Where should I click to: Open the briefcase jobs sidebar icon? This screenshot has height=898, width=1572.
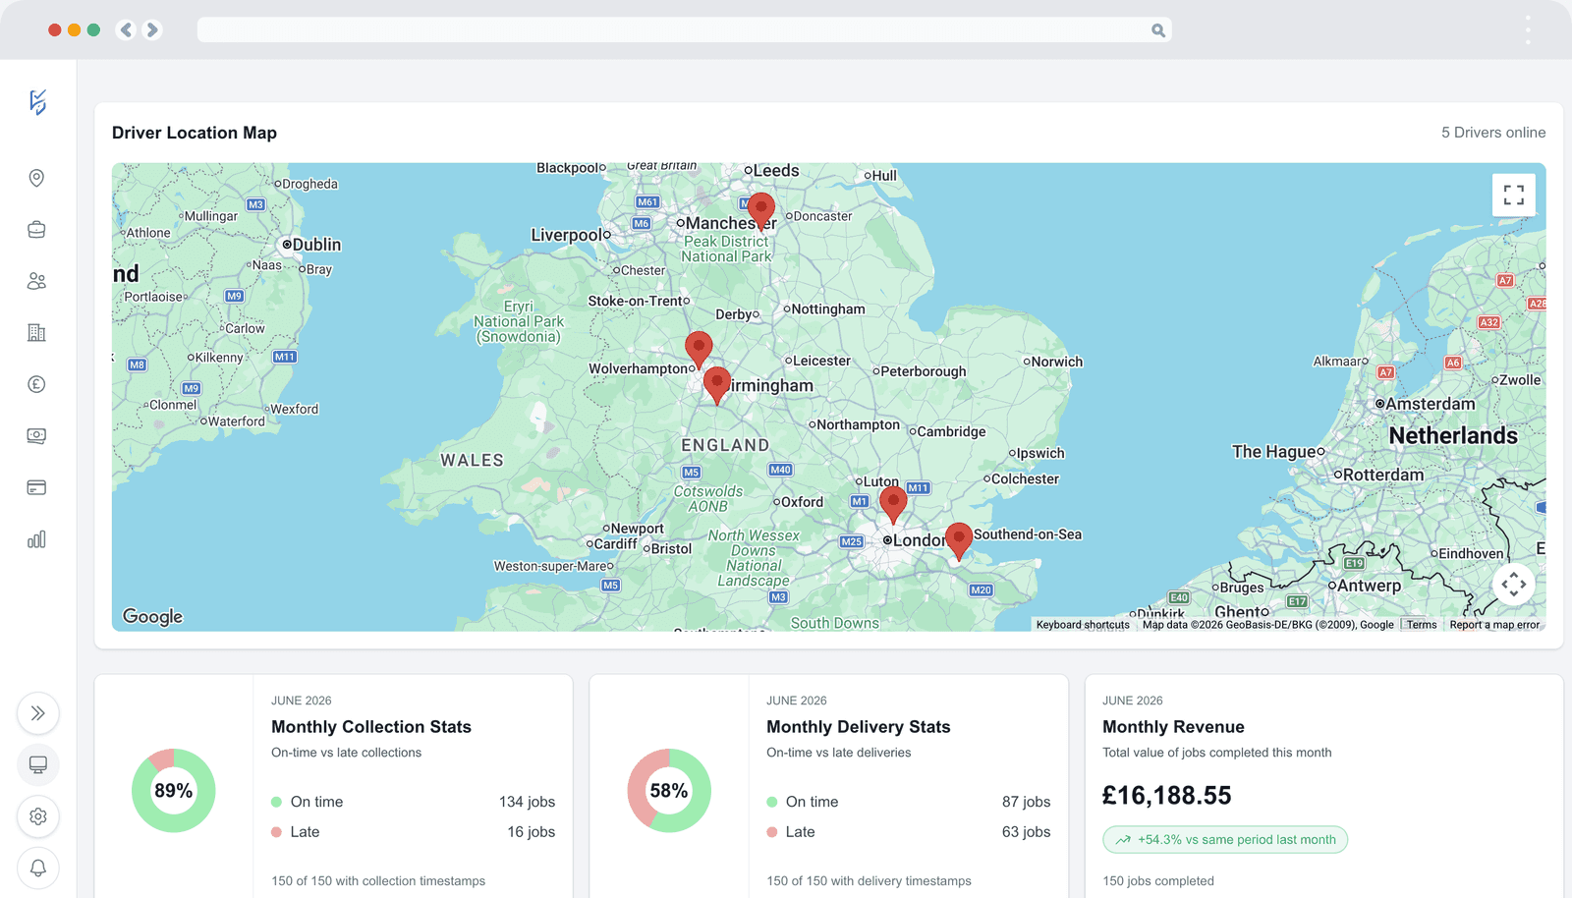click(36, 230)
